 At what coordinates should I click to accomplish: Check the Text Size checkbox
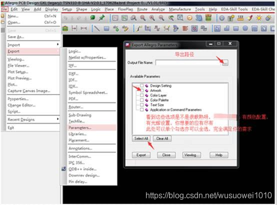[x=141, y=104]
